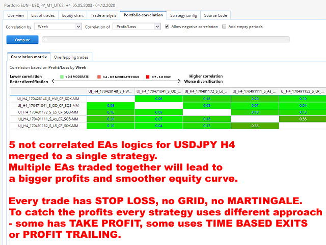The image size is (326, 245).
Task: Switch to Source Code tab
Action: (x=215, y=15)
